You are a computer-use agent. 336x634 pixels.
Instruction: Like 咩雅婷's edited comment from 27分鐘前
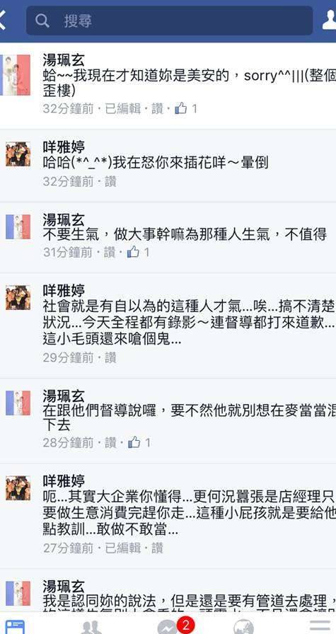pos(157,548)
